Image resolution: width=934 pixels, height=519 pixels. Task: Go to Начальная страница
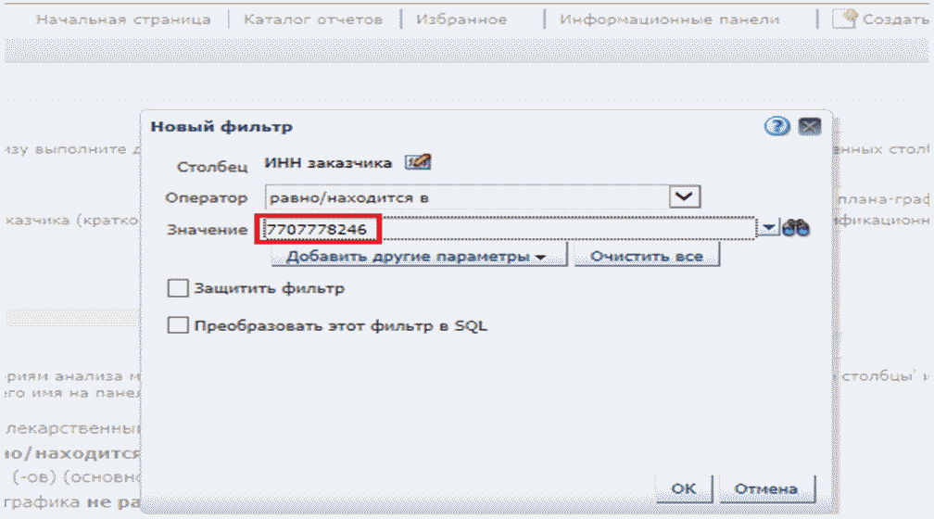pyautogui.click(x=123, y=19)
